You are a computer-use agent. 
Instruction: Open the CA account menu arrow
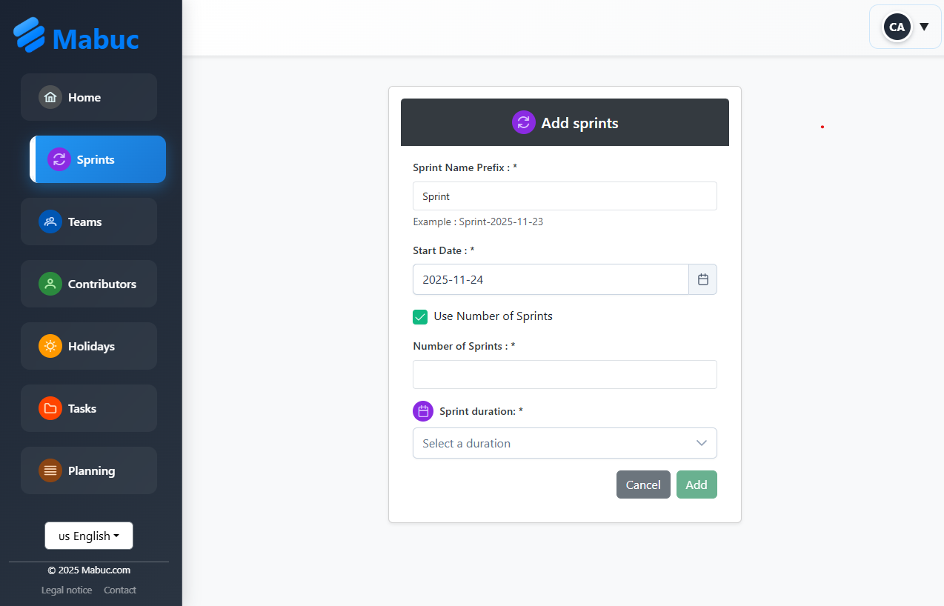pyautogui.click(x=924, y=26)
